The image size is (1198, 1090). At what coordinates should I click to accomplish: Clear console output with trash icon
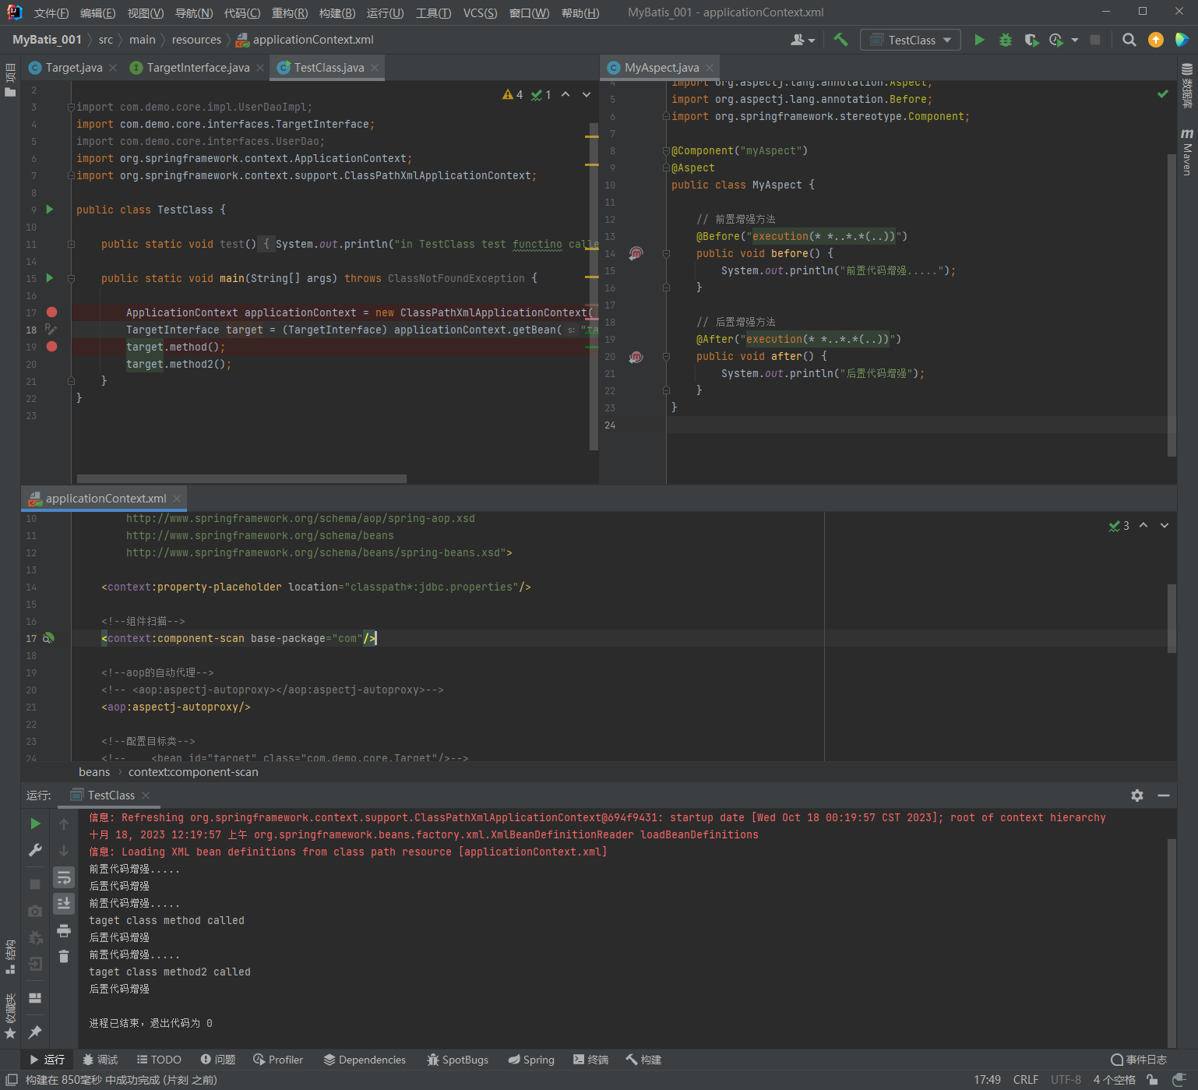point(64,956)
